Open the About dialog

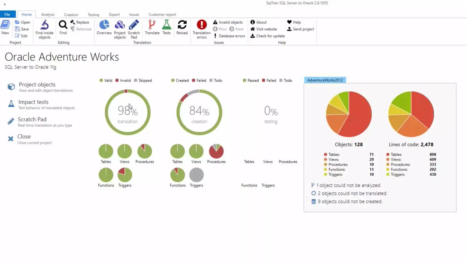[258, 22]
